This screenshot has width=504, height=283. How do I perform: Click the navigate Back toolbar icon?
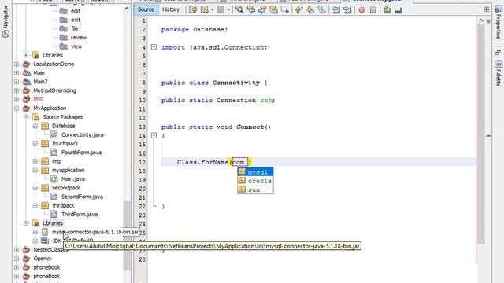tap(205, 9)
